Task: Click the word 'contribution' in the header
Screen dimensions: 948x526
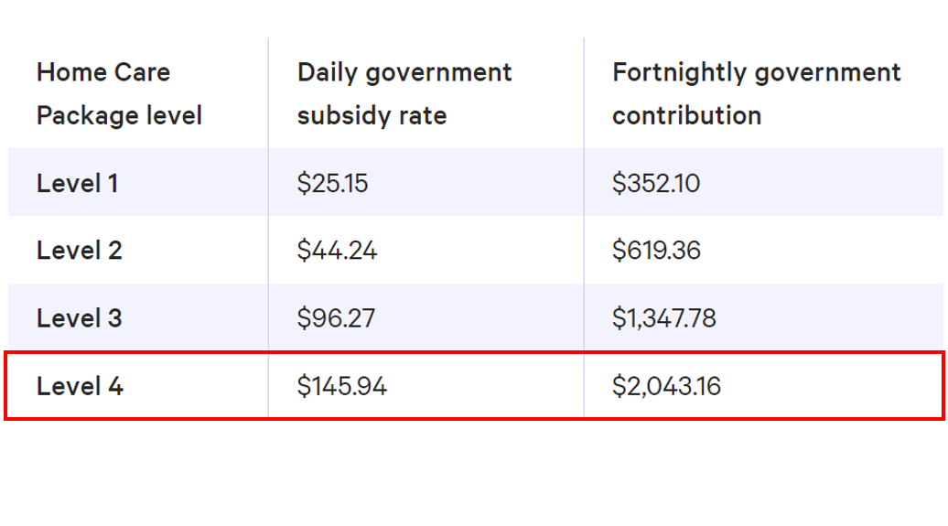Action: click(x=686, y=116)
